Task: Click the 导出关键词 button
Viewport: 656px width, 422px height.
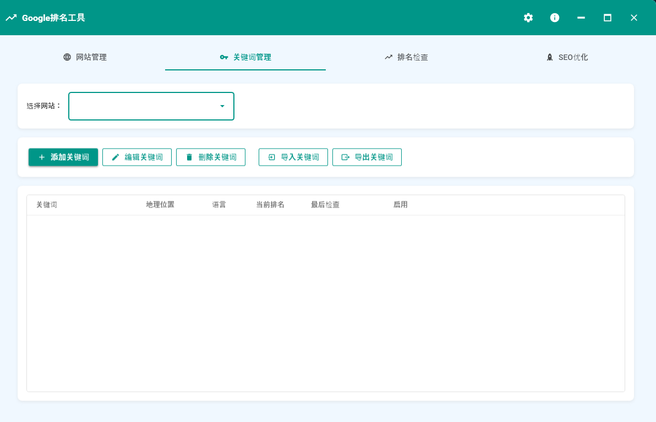Action: (x=367, y=157)
